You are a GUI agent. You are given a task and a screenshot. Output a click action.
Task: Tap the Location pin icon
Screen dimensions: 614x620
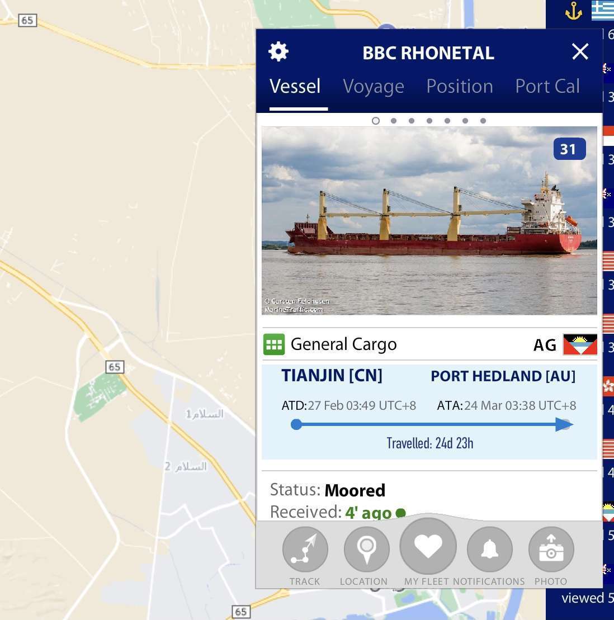(366, 549)
